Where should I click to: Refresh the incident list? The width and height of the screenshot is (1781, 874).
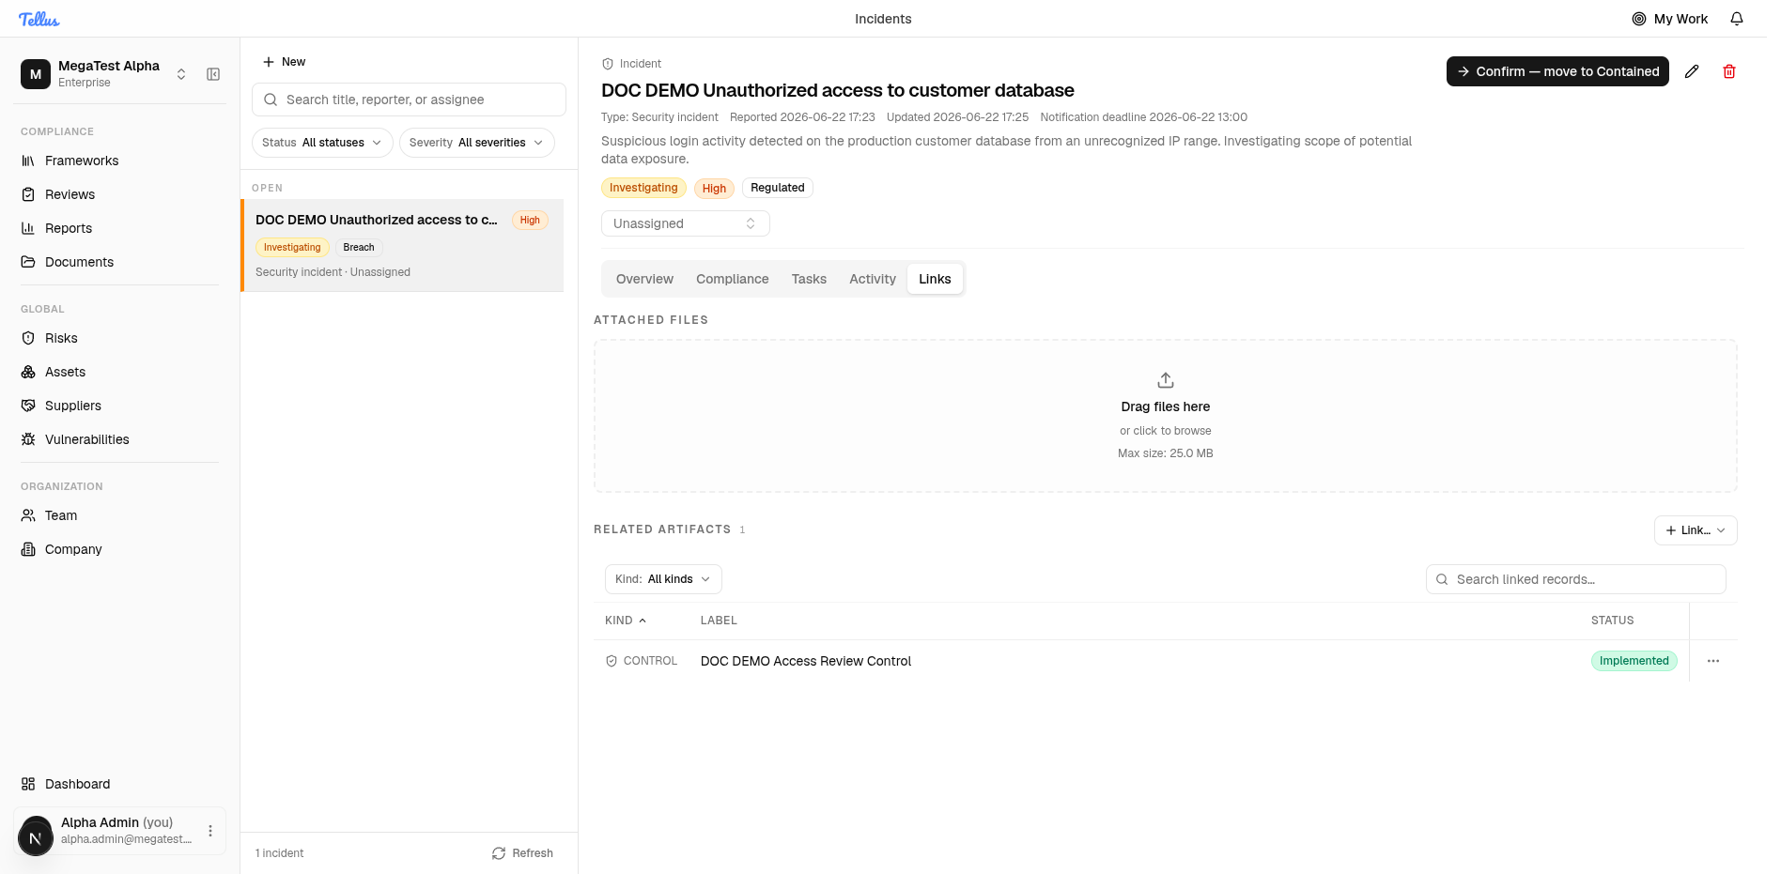point(522,853)
